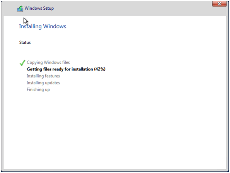
Task: Click the Windows Setup title bar icon
Action: (x=20, y=9)
